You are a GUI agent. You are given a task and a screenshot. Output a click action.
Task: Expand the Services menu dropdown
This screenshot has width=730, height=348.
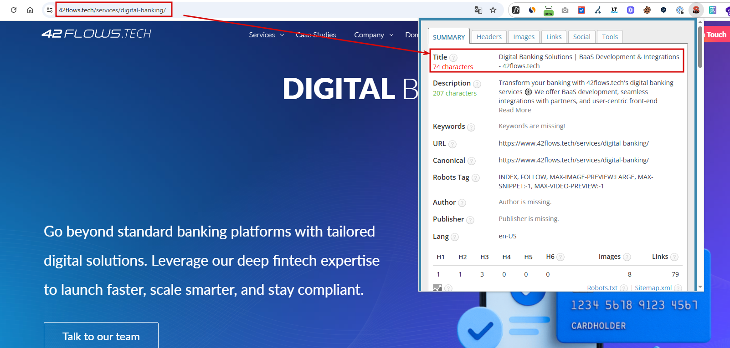click(x=267, y=35)
